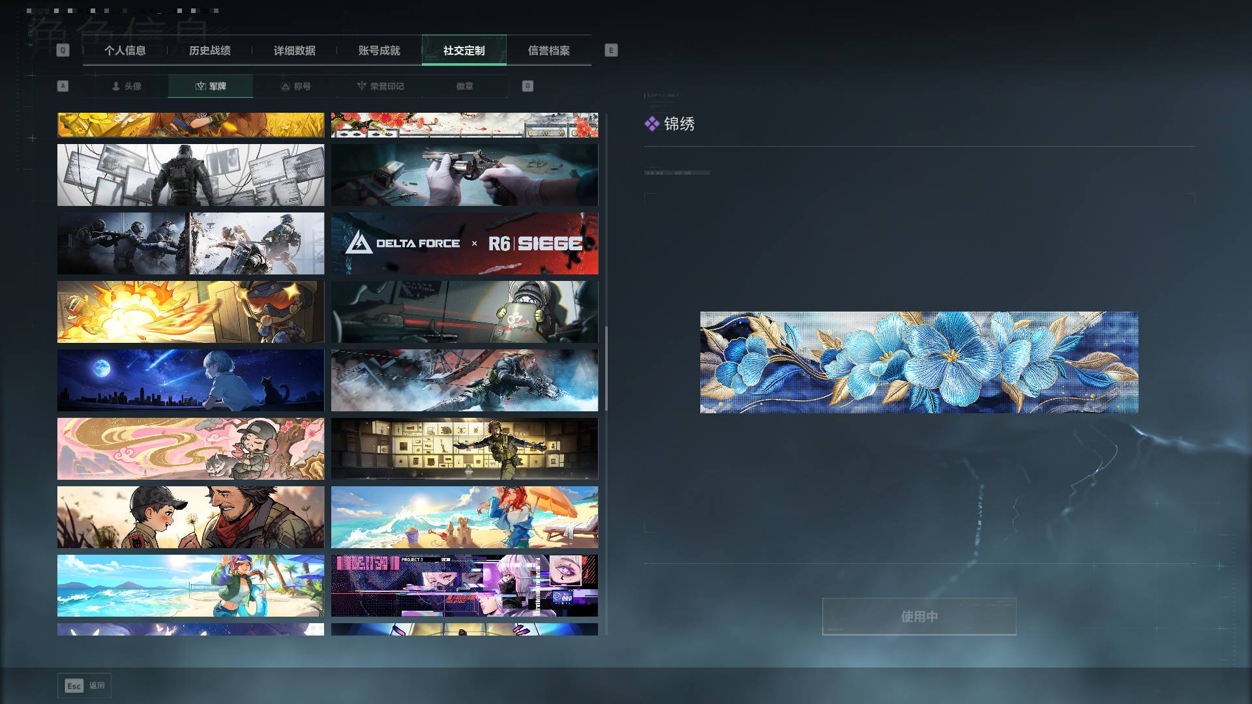
Task: Open the 信誉档案 tab
Action: tap(549, 50)
